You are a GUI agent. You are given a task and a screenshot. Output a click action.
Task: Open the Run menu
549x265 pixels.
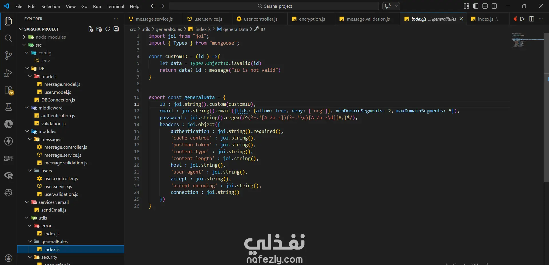[97, 6]
